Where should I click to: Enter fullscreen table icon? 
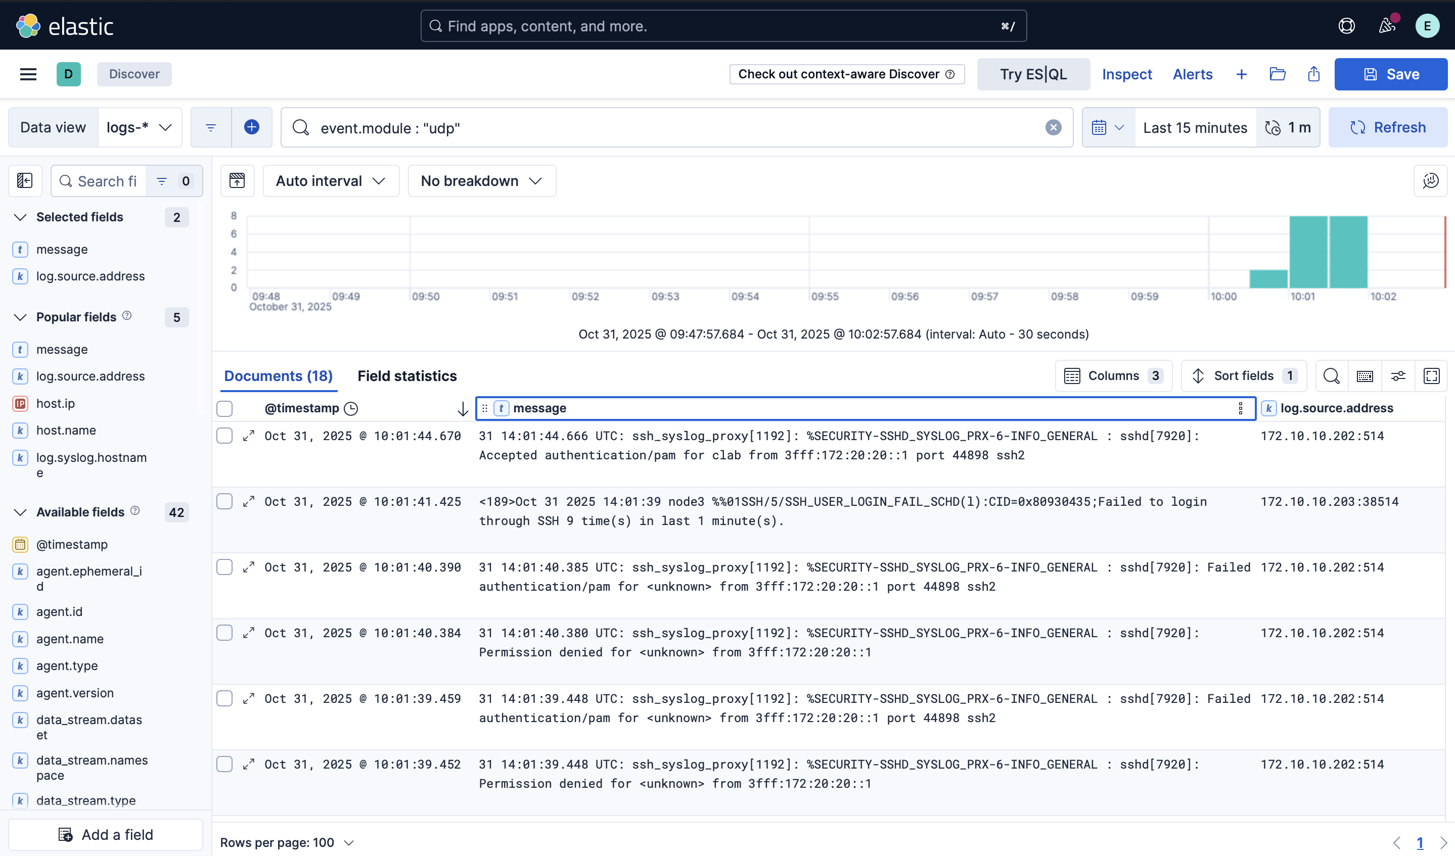point(1431,376)
